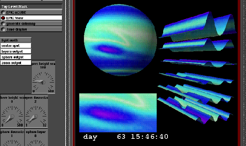Click the sphere layer dial
The height and width of the screenshot is (146, 246).
pyautogui.click(x=36, y=142)
